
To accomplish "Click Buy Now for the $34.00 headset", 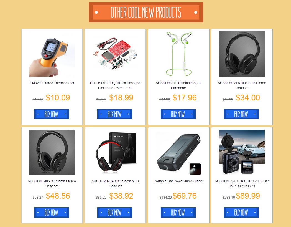I will pyautogui.click(x=241, y=114).
